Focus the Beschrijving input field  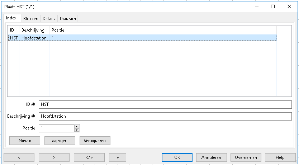click(x=165, y=116)
